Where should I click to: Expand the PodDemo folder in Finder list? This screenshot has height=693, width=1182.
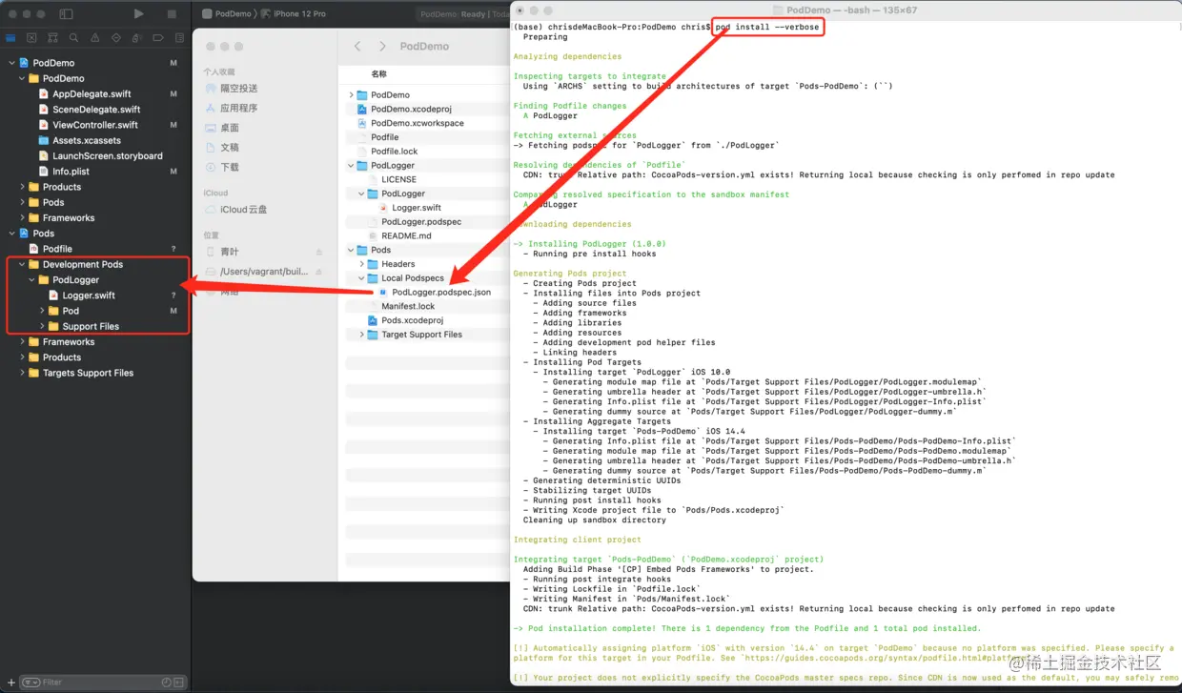point(352,95)
